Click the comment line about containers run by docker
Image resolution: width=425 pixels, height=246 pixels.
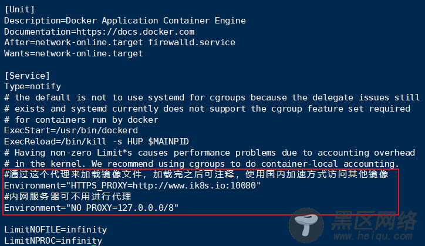pos(81,119)
